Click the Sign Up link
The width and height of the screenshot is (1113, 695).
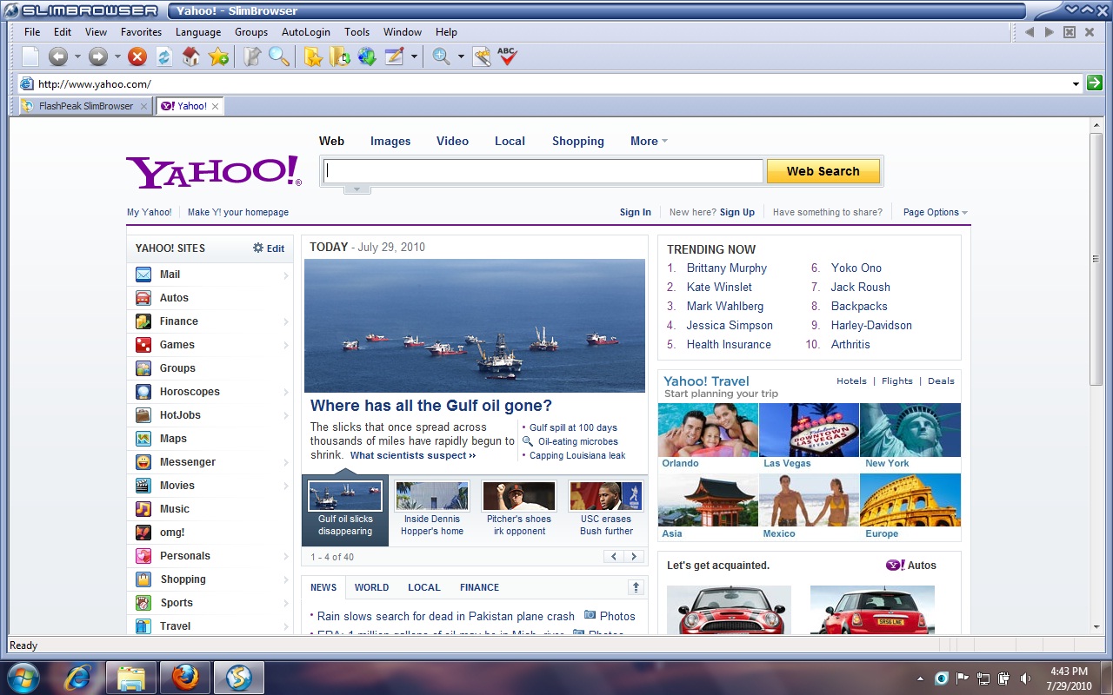pyautogui.click(x=736, y=212)
